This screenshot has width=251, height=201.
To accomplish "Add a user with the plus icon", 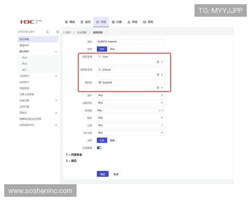I will click(x=162, y=95).
